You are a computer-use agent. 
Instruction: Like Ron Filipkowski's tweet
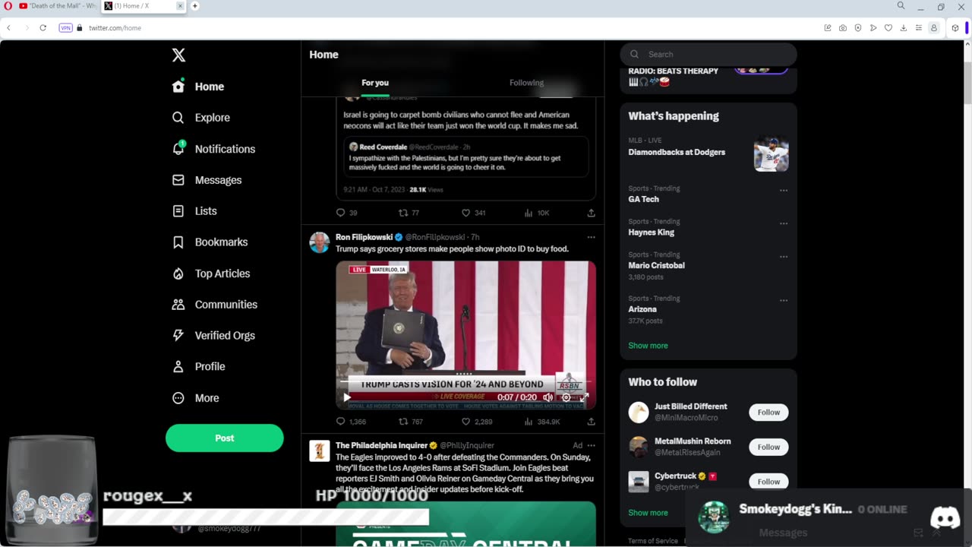coord(466,422)
